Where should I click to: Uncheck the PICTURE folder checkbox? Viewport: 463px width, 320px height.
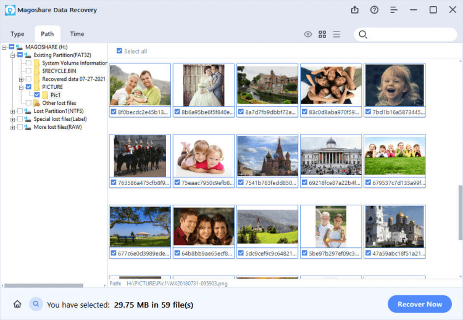point(28,87)
